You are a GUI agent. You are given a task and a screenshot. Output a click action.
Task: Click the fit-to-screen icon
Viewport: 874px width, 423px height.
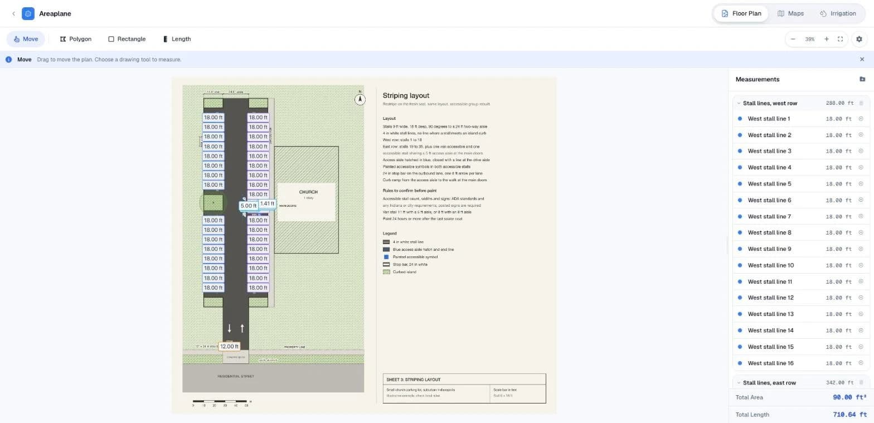point(840,39)
